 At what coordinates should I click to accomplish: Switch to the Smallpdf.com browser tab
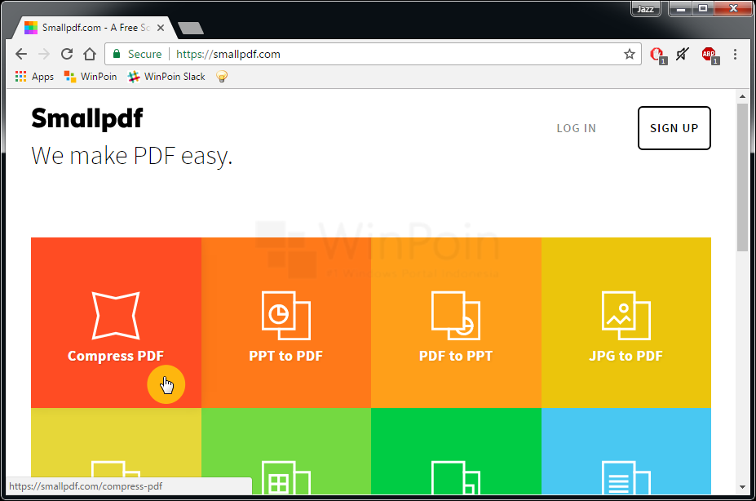click(95, 28)
